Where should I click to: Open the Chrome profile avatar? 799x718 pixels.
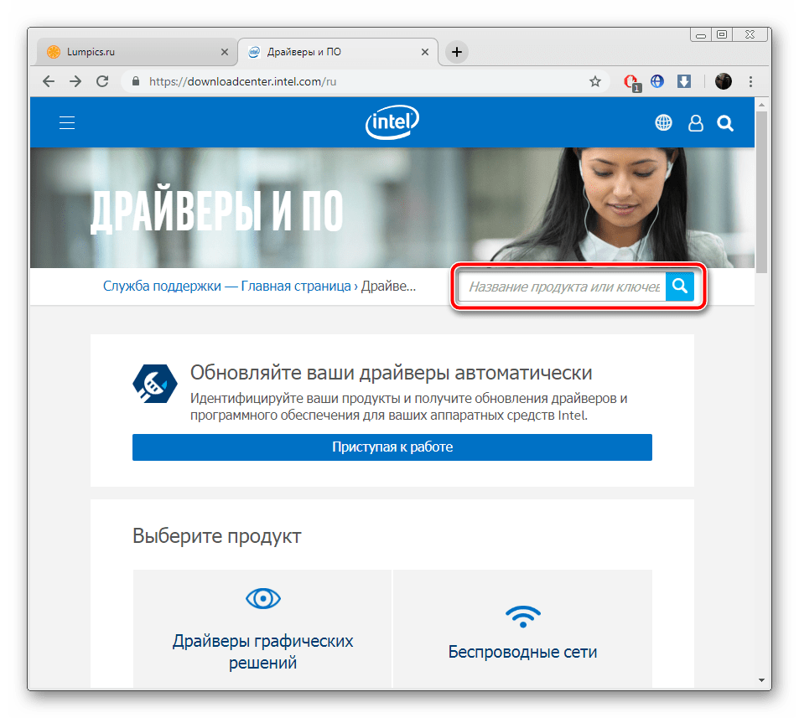click(724, 81)
